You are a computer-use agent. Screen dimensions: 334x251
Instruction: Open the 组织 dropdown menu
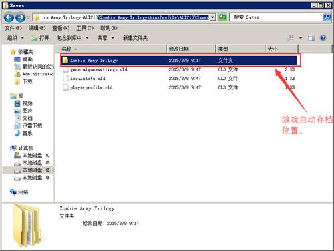(x=15, y=38)
